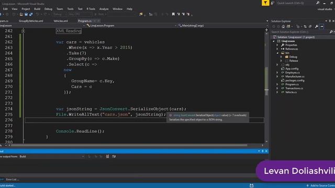Expand the Debug folder
The width and height of the screenshot is (335, 188).
282,57
